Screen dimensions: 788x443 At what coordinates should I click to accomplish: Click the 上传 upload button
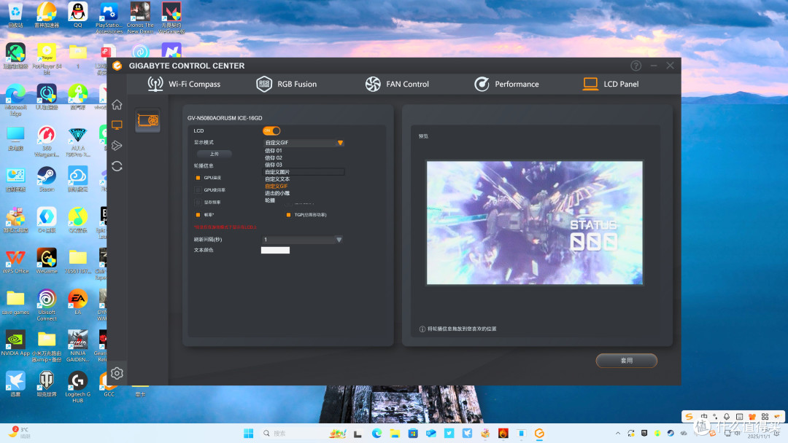coord(214,154)
